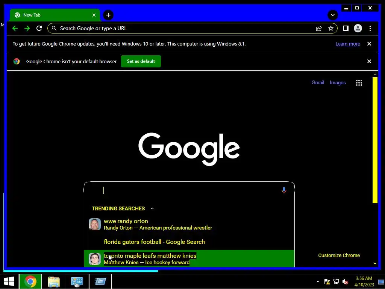Open the Google apps grid
385x289 pixels.
coord(359,83)
